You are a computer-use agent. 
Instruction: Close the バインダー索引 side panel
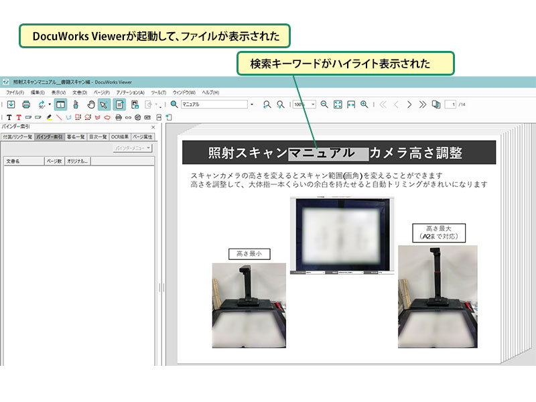(x=153, y=127)
